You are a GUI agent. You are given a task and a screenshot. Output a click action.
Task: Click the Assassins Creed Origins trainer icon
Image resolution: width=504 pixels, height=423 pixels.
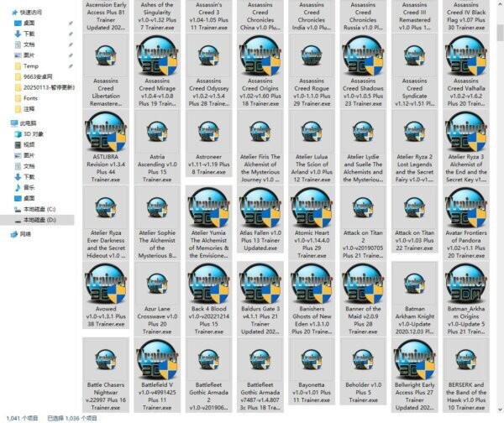260,56
